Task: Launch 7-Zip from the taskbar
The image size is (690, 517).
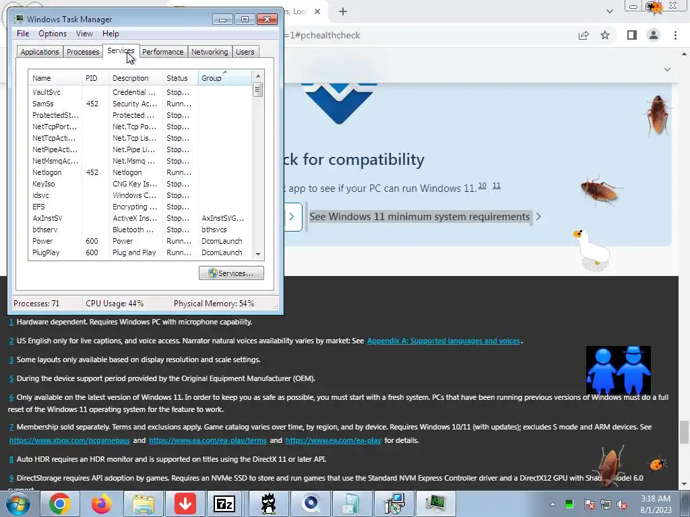Action: [224, 504]
